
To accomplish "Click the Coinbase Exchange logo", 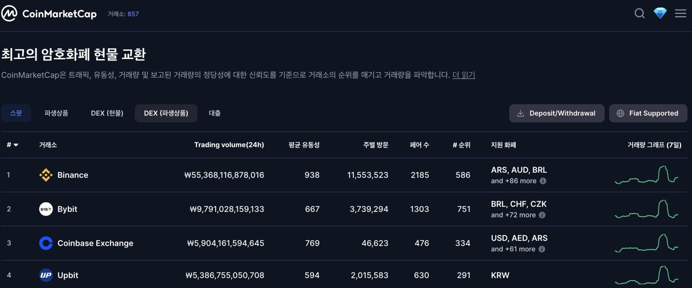I will (46, 243).
